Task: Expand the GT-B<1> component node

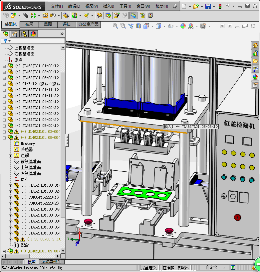Action: (4, 84)
